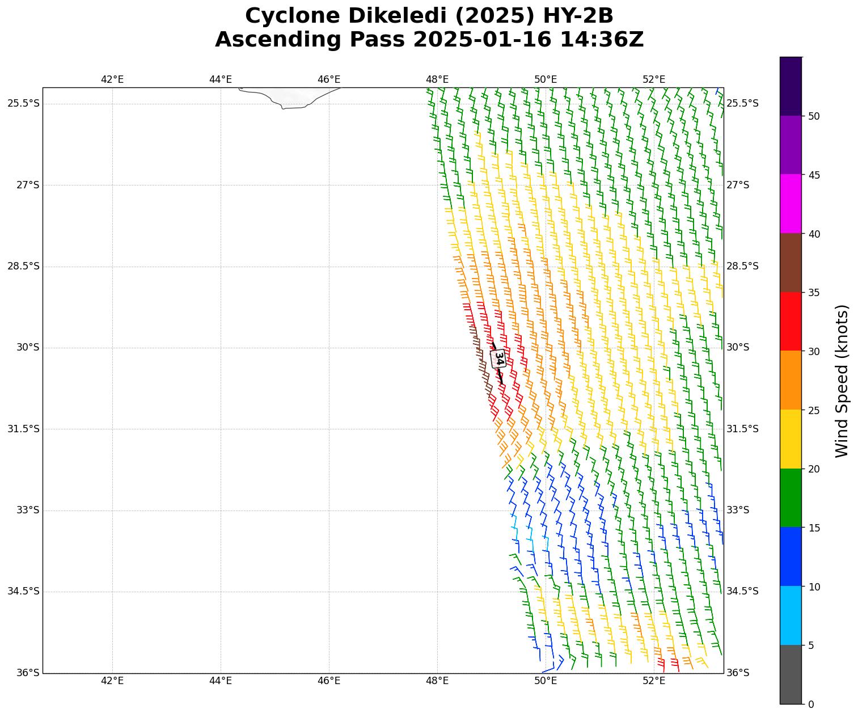
Task: Click the dark gray 0–5 knots colorbar segment
Action: tap(791, 674)
